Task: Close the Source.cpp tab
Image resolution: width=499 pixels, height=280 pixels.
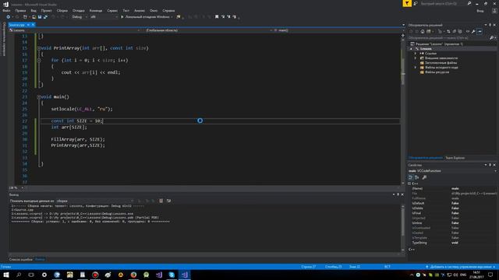Action: (33, 25)
